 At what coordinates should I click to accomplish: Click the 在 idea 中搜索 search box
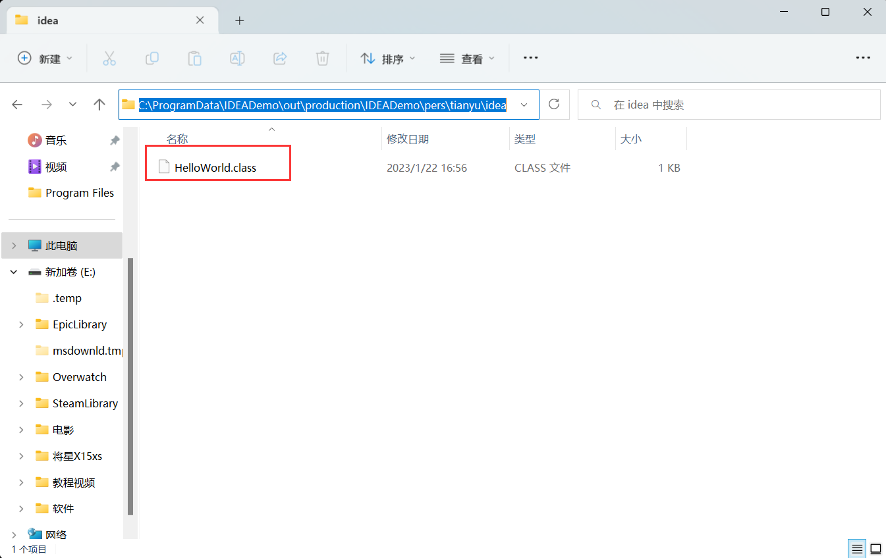(x=729, y=105)
